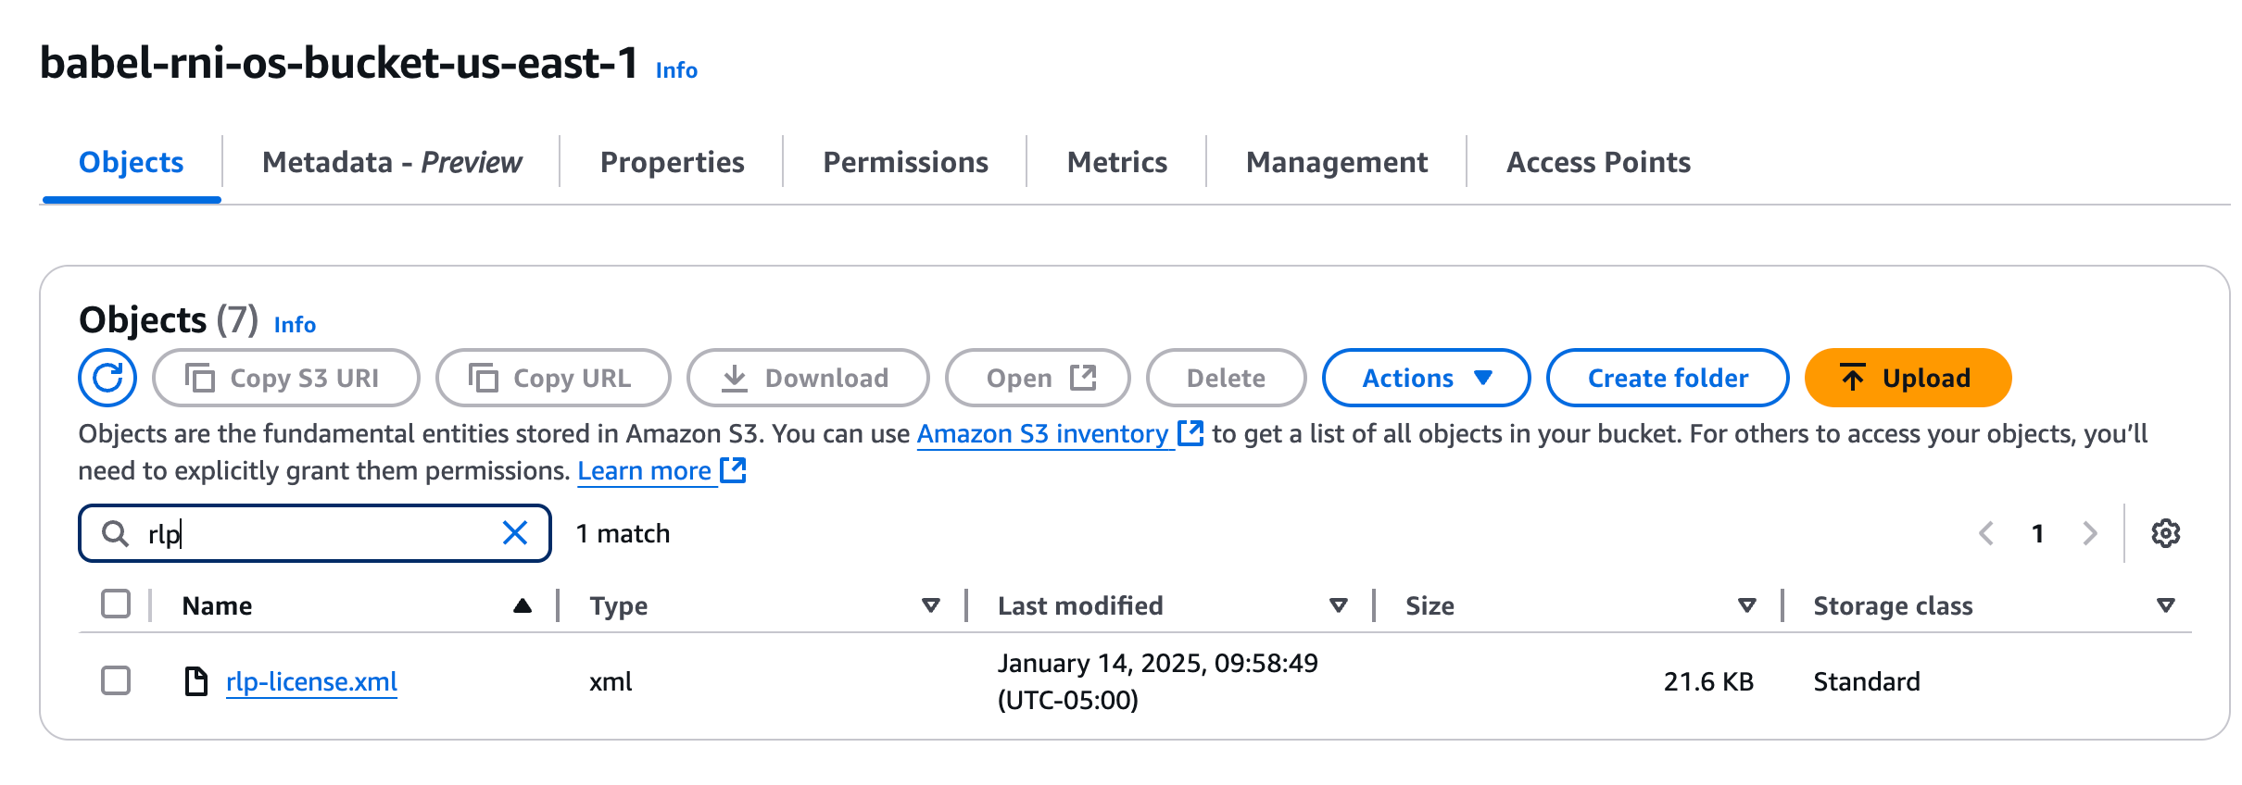Select all objects checkbox in header
2242x785 pixels.
(116, 604)
